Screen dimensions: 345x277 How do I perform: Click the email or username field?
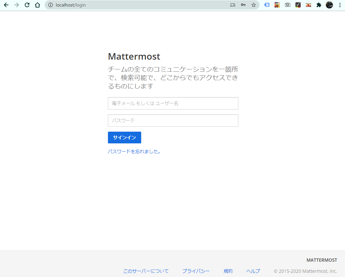coord(173,103)
